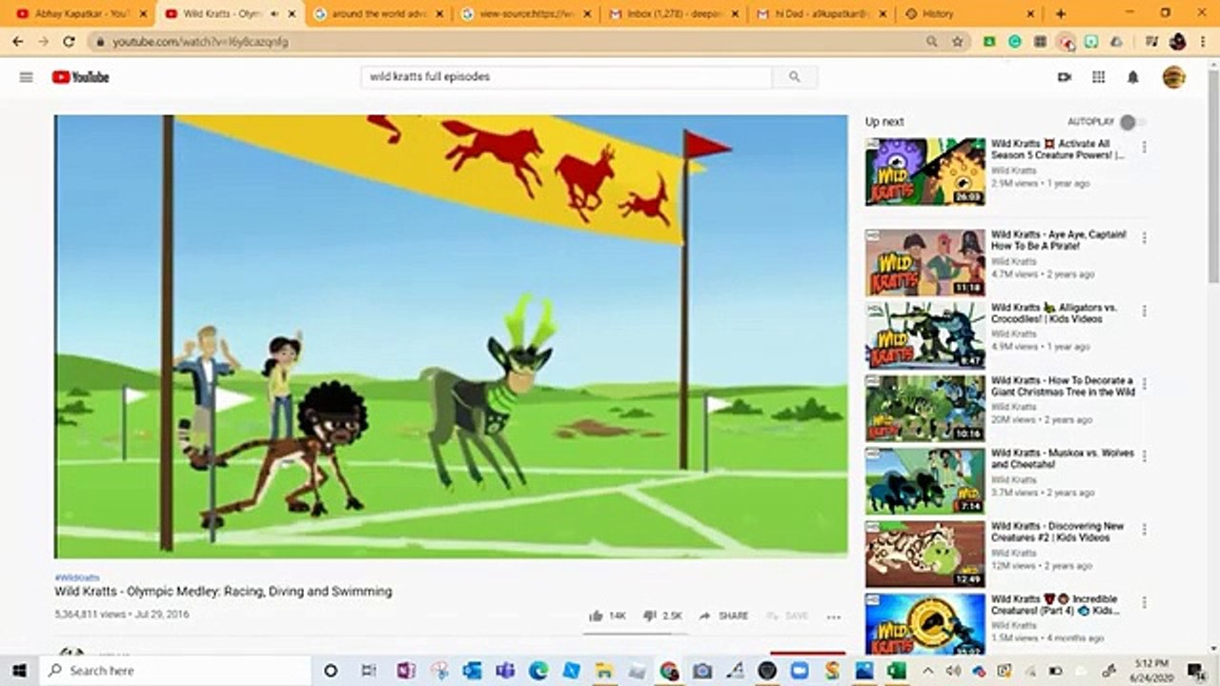Dislike the video with thumbs down
Screen dimensions: 1220x686
[x=662, y=616]
